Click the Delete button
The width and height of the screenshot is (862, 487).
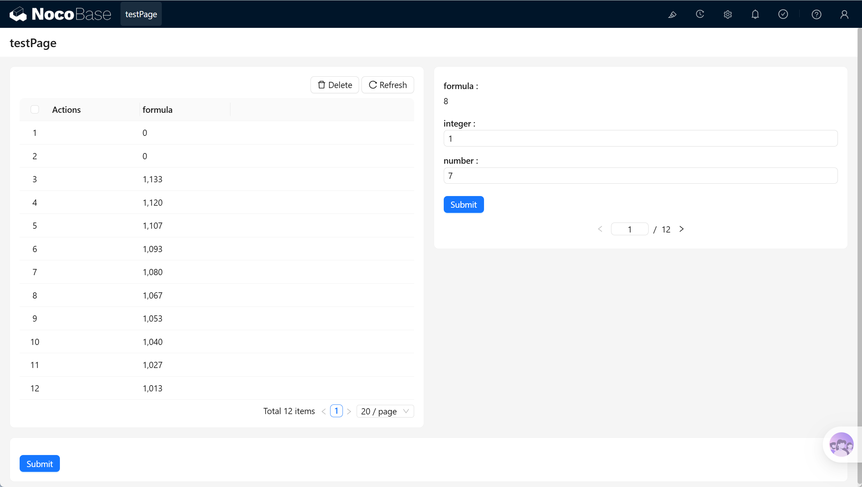coord(335,85)
